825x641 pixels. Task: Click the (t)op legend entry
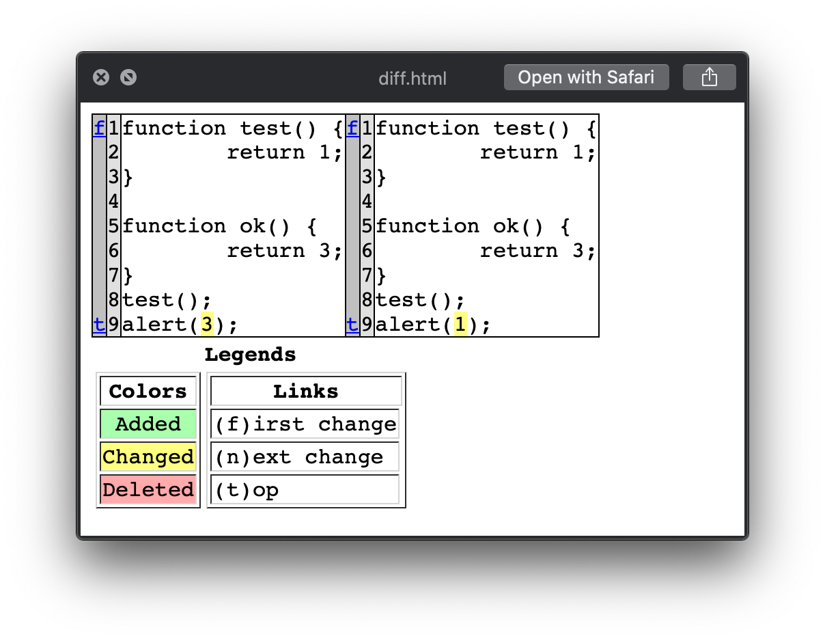(305, 489)
